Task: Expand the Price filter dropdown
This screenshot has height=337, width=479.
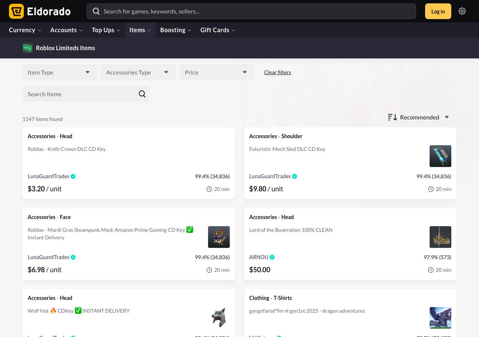Action: (x=217, y=72)
